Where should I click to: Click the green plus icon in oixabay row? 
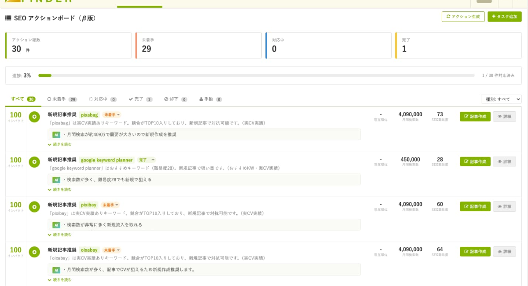pos(34,252)
